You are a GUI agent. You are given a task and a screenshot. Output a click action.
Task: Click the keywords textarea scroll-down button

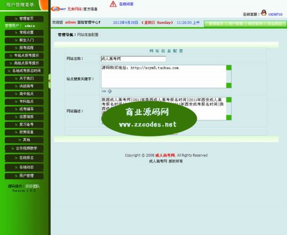coord(229,85)
